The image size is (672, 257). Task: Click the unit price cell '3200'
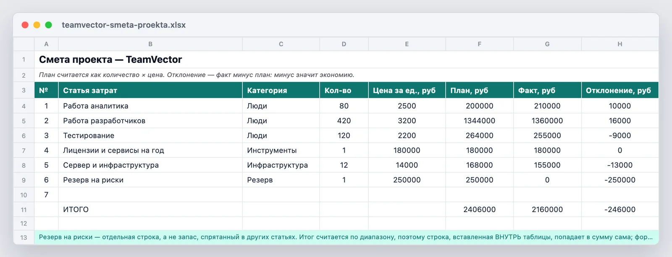coord(407,121)
